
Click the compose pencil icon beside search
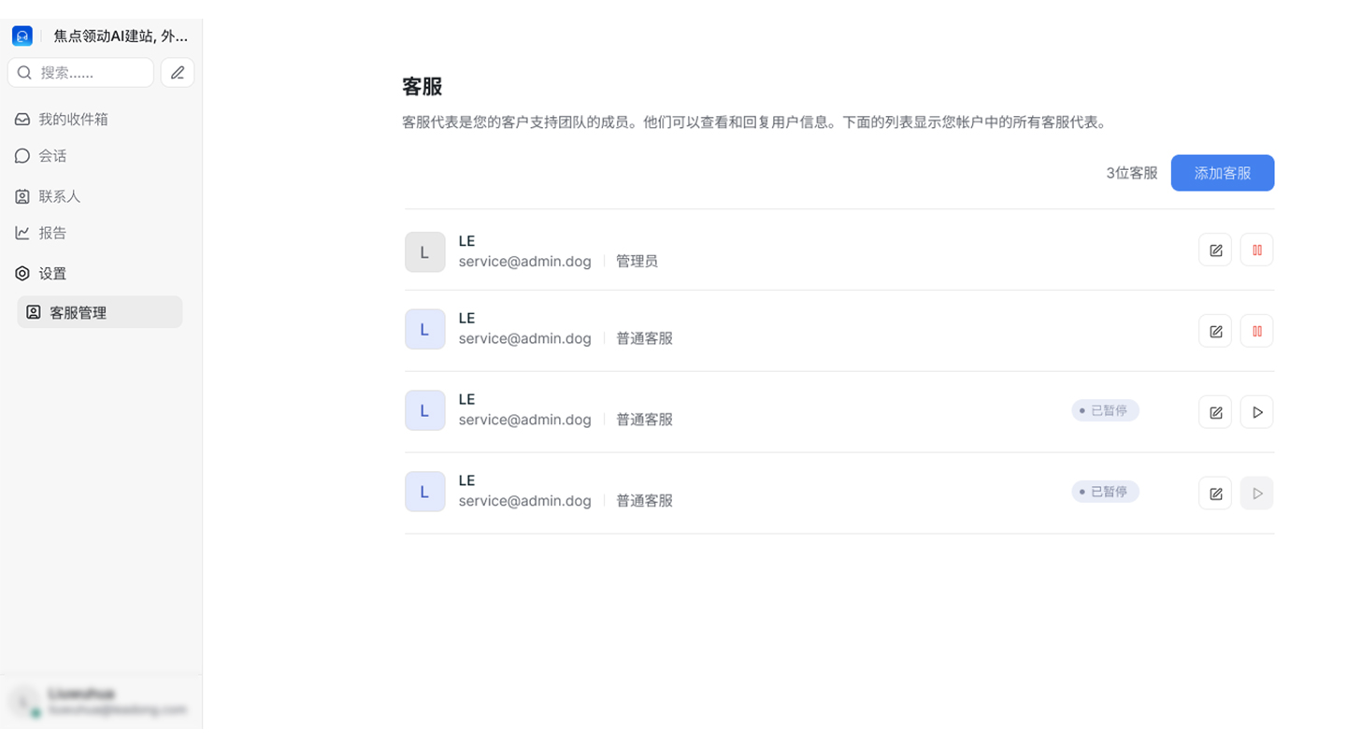(178, 73)
